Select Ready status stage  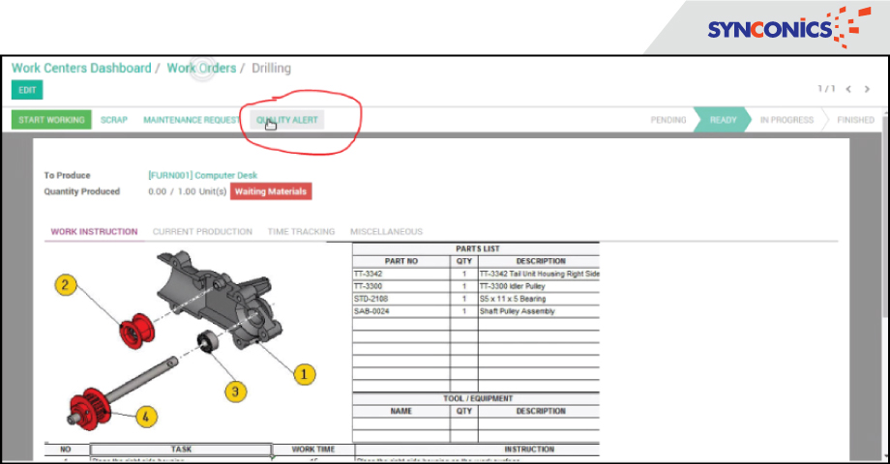[723, 120]
